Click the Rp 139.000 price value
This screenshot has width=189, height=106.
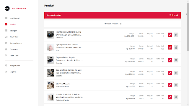click(x=131, y=86)
